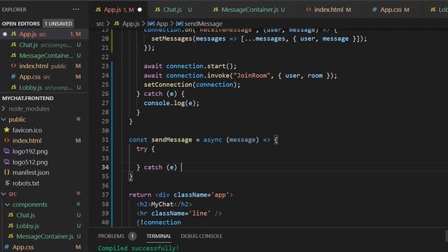Switch to the index.html editor tab
Viewport: 448px width, 252px height.
coord(328,10)
